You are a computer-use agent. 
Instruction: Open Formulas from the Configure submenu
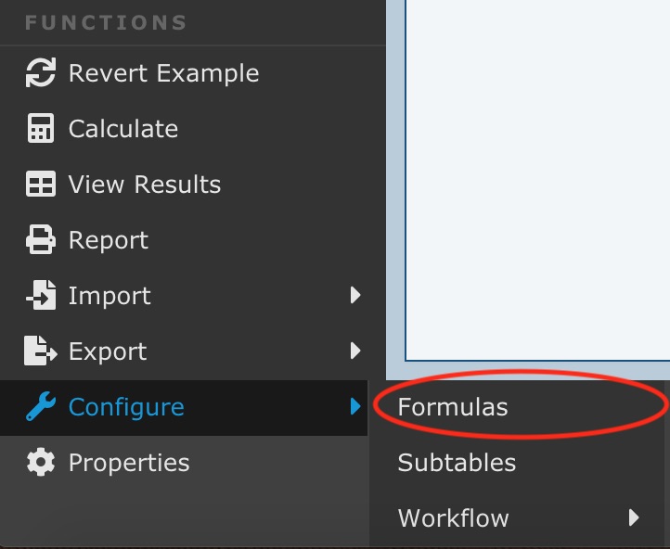pyautogui.click(x=453, y=407)
